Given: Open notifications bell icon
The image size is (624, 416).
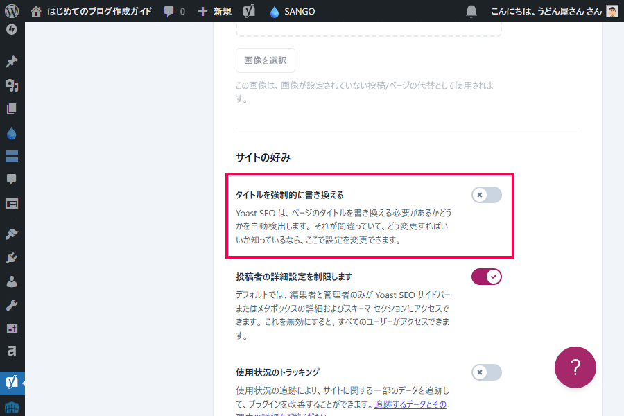Looking at the screenshot, I should 471,11.
